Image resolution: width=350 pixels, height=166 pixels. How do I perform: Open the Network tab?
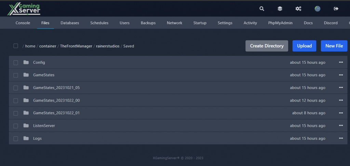point(175,23)
